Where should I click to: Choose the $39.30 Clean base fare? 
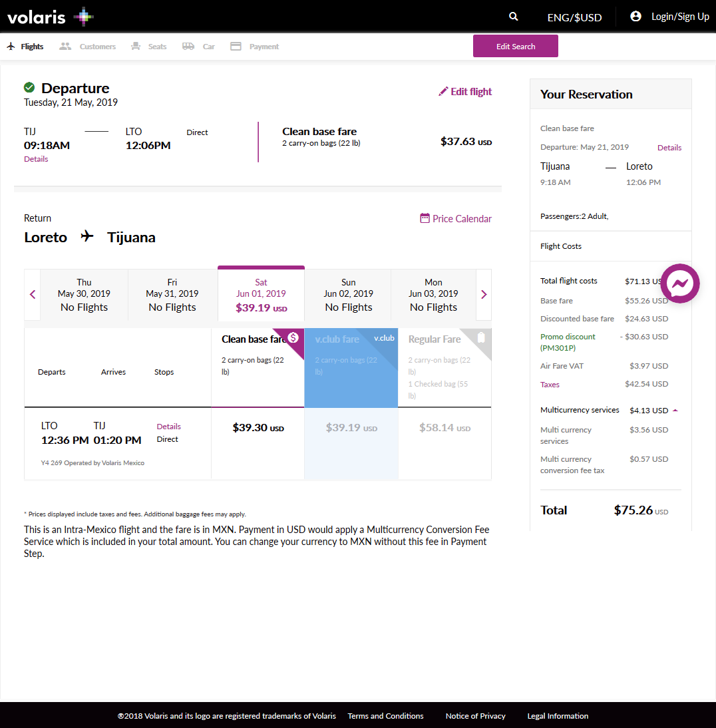pos(258,428)
